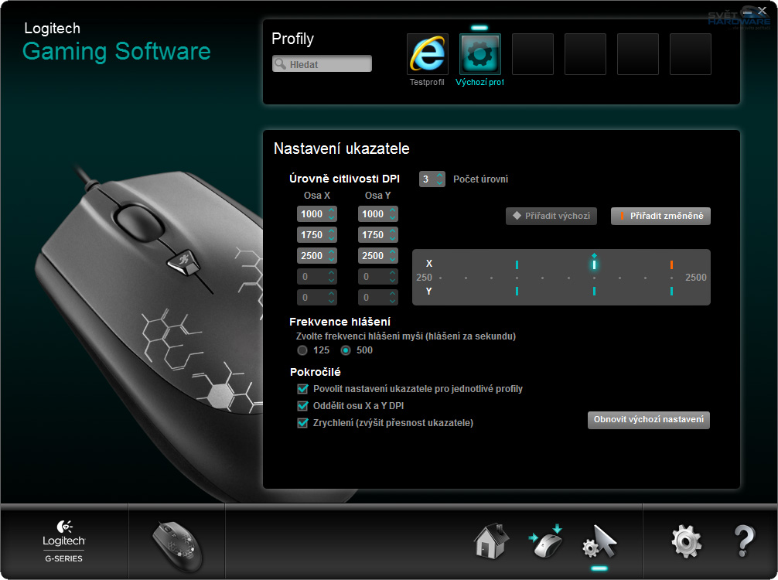
Task: Click the highlighted middle X-axis DPI marker
Action: point(594,264)
